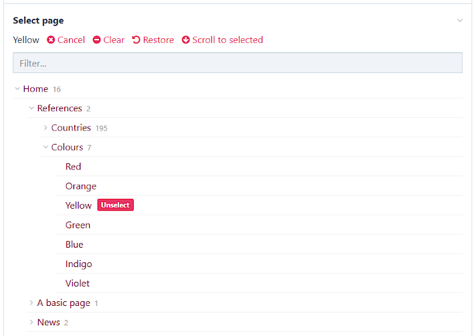Screen dimensions: 475x336
Task: Click the Restore undo-arrow icon
Action: tap(136, 40)
